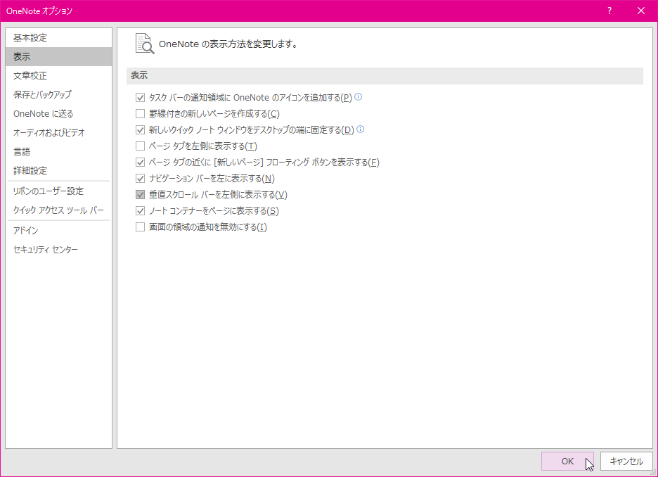
Task: Go to 保存とバックアップ settings
Action: pos(59,94)
